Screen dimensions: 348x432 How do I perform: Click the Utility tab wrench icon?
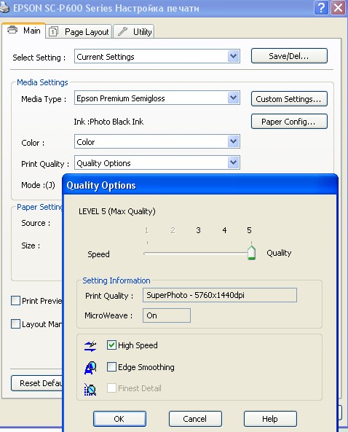coord(122,31)
